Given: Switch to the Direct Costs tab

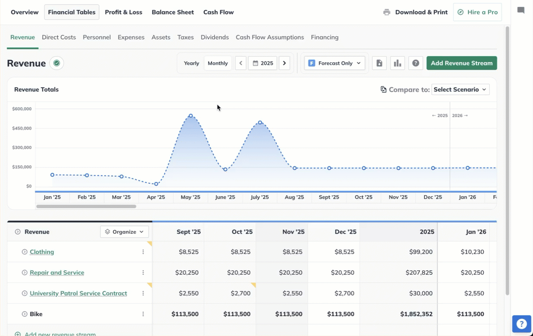Looking at the screenshot, I should click(59, 37).
